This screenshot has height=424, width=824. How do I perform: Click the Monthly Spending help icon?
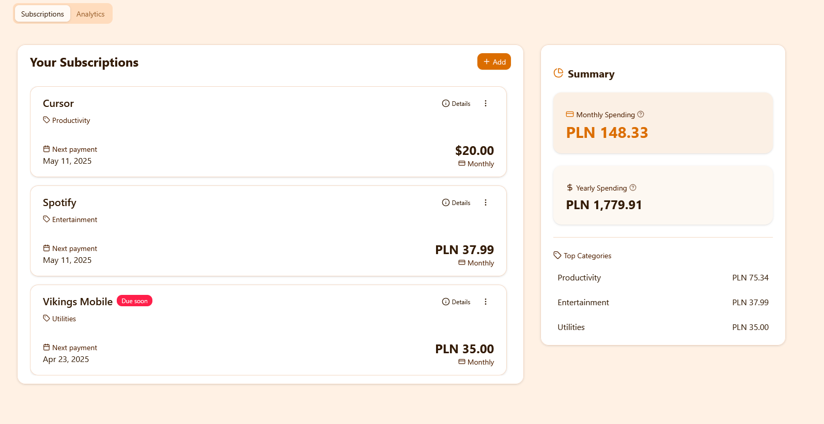641,114
